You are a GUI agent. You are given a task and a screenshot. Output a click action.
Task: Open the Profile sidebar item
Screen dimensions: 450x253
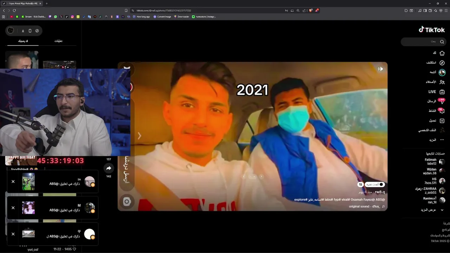(x=431, y=130)
